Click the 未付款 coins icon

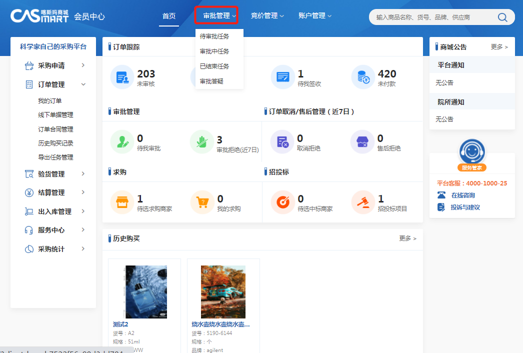click(363, 77)
